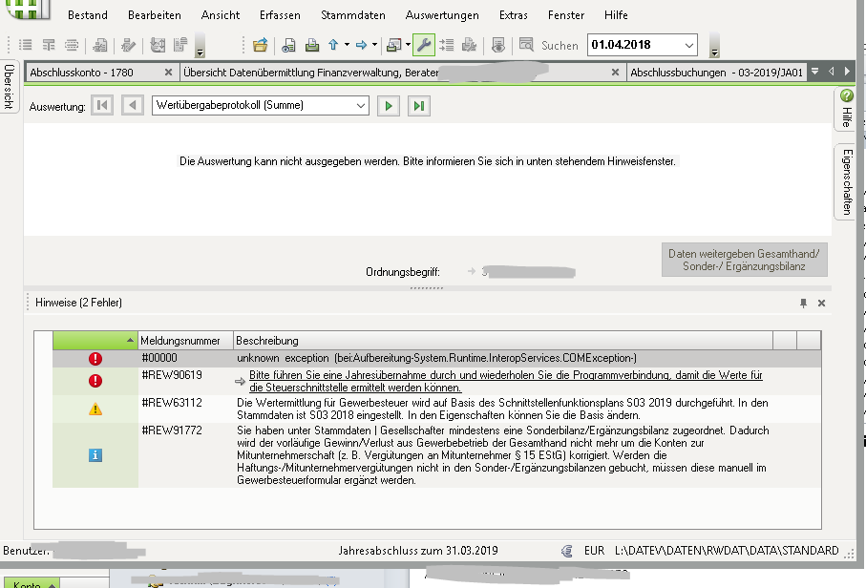Close the Abschlusskonto - 1780 tab
The image size is (866, 588).
(168, 72)
